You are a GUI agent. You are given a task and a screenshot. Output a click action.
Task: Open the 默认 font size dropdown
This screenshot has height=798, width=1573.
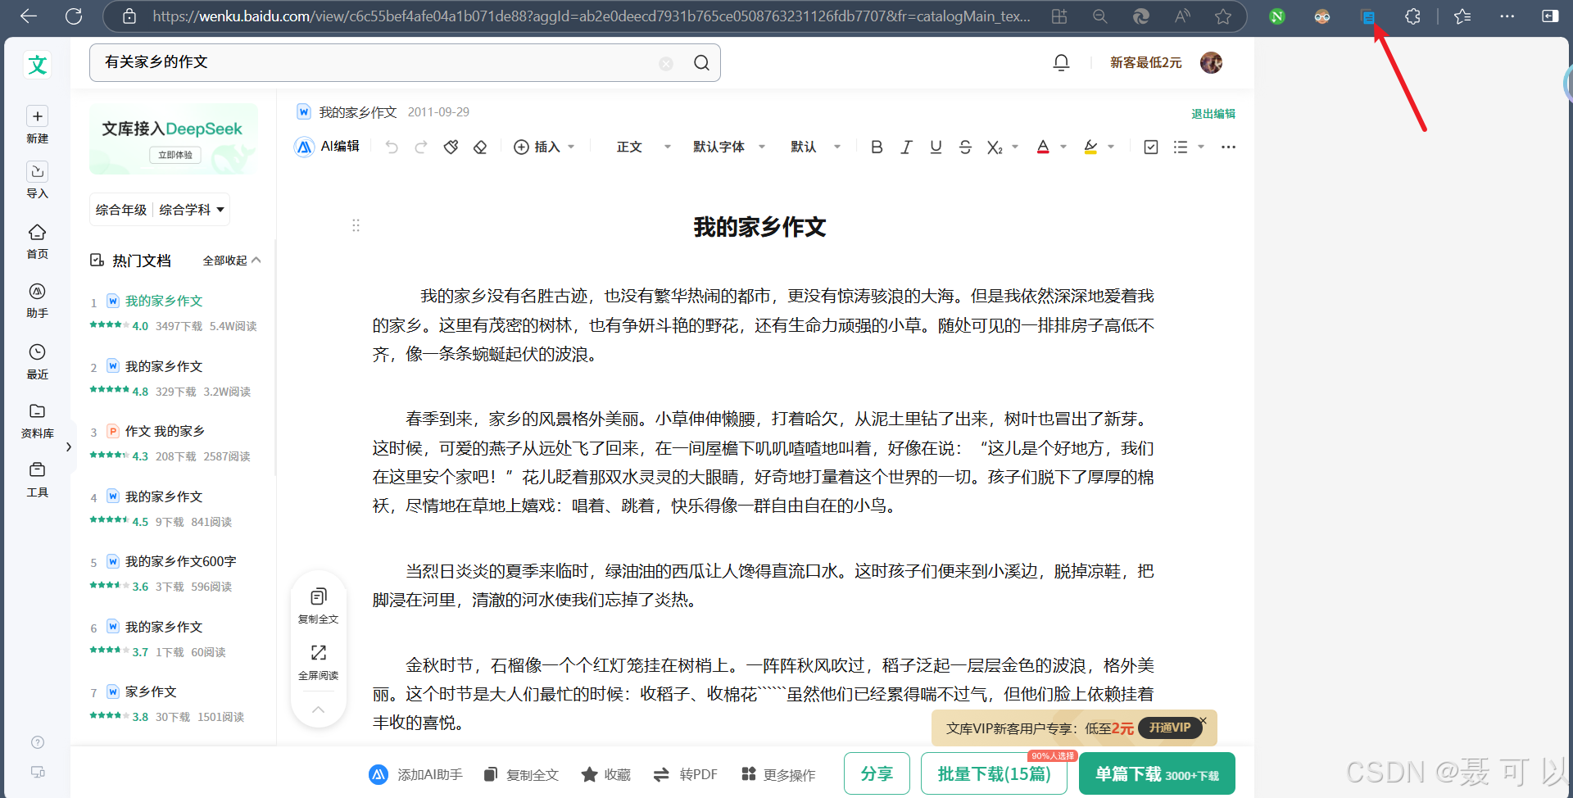pyautogui.click(x=816, y=147)
